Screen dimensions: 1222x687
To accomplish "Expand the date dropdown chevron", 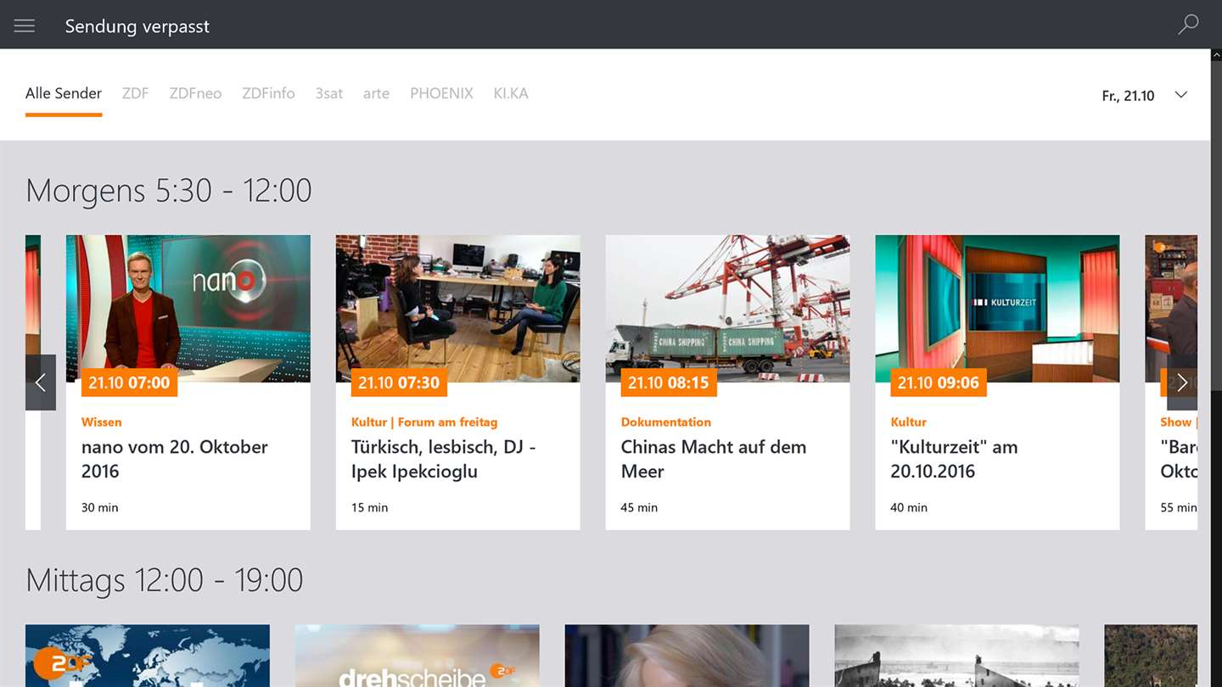I will pos(1180,95).
